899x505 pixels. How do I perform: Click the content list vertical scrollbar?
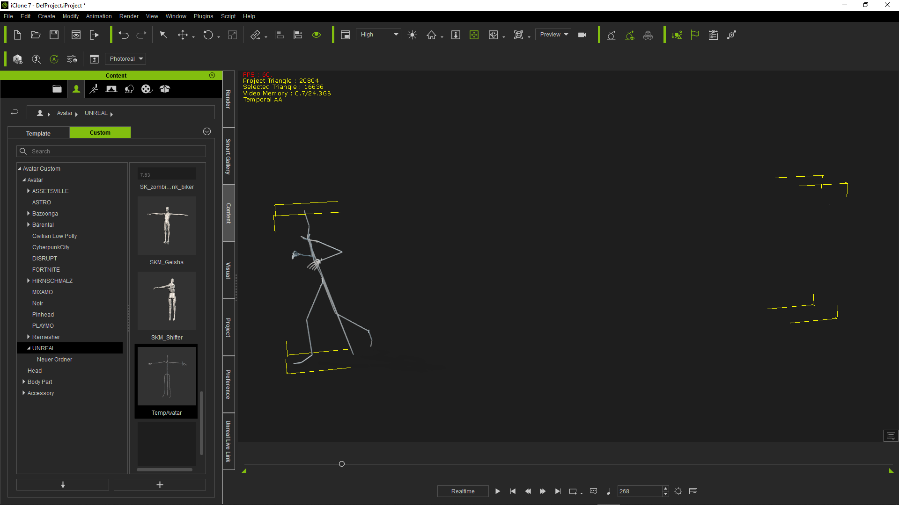click(201, 423)
